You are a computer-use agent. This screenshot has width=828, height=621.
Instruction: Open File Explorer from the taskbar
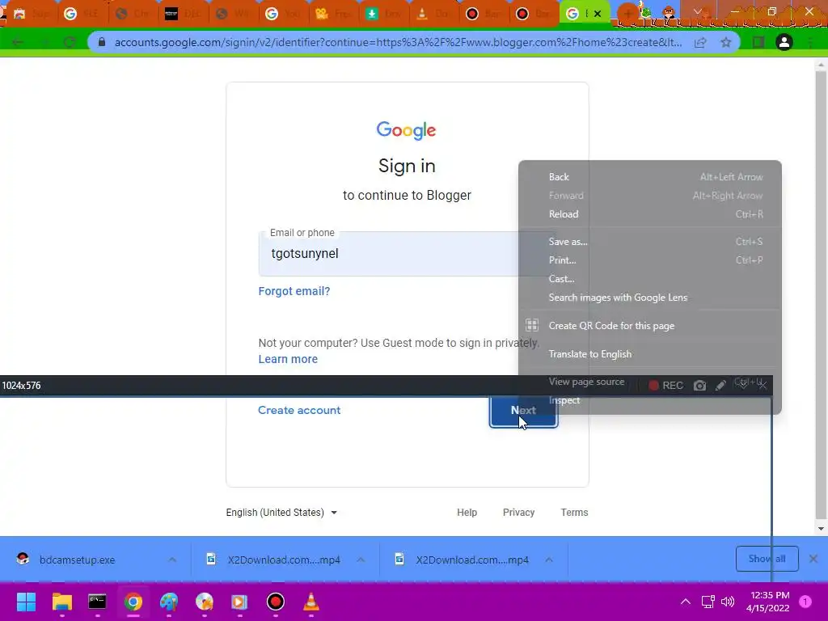pyautogui.click(x=61, y=602)
